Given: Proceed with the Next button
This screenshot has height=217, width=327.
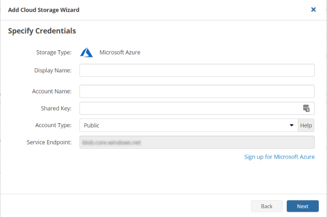Looking at the screenshot, I should (302, 206).
